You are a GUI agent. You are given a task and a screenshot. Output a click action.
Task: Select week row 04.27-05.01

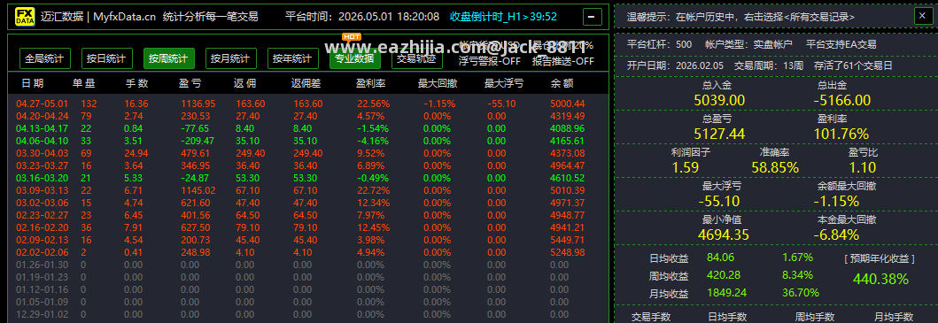(308, 104)
